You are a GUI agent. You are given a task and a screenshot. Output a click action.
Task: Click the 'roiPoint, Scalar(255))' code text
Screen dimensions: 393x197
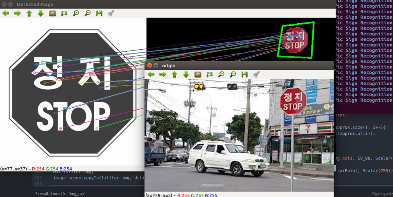coord(365,171)
